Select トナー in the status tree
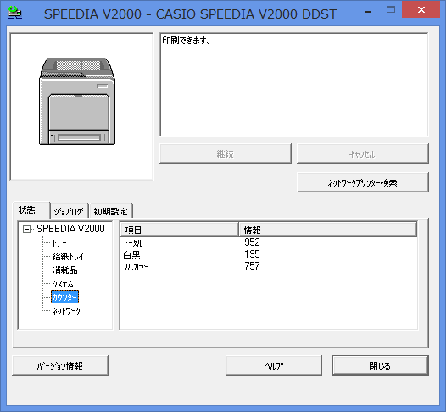 59,243
